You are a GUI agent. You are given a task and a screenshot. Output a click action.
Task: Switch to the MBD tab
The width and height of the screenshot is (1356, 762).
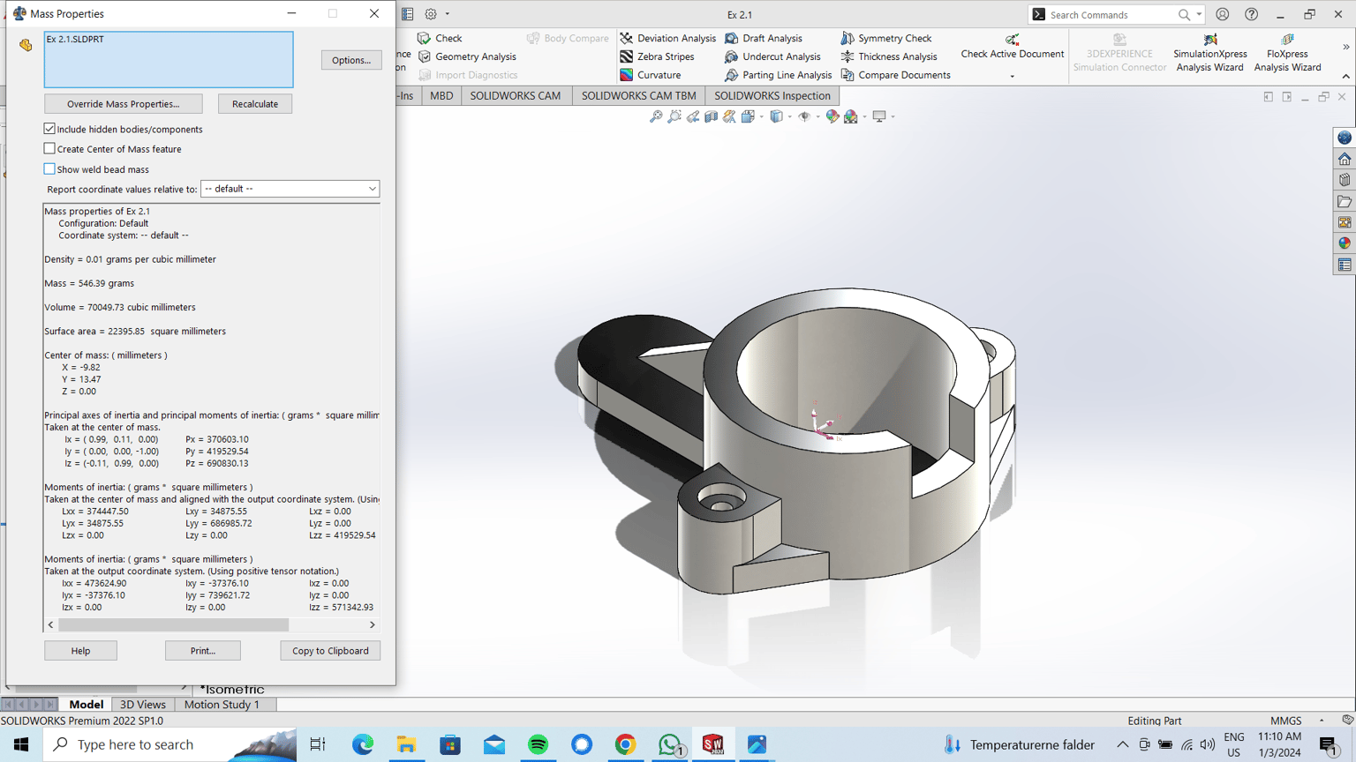tap(441, 96)
